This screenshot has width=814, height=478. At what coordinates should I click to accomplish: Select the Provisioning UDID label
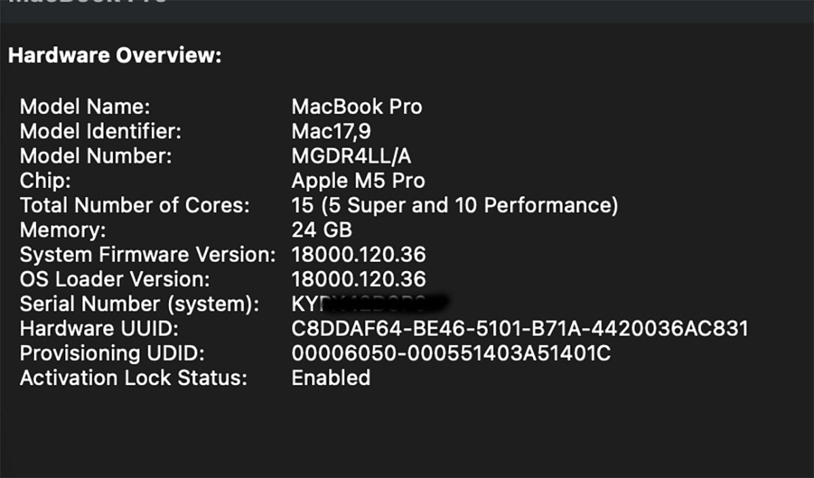tap(112, 353)
